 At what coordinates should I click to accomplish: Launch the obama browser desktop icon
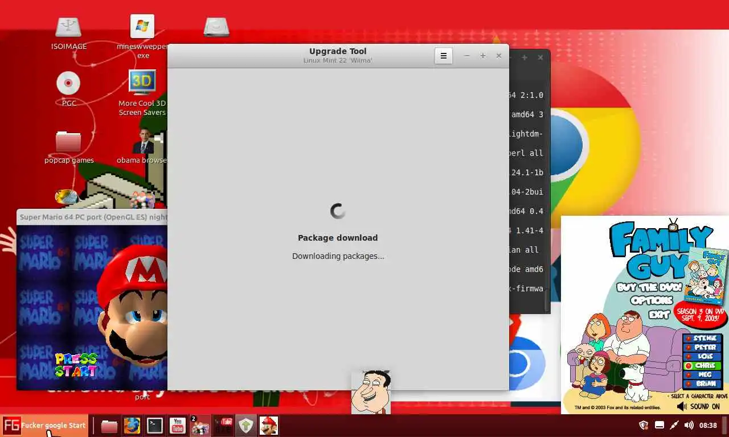142,146
